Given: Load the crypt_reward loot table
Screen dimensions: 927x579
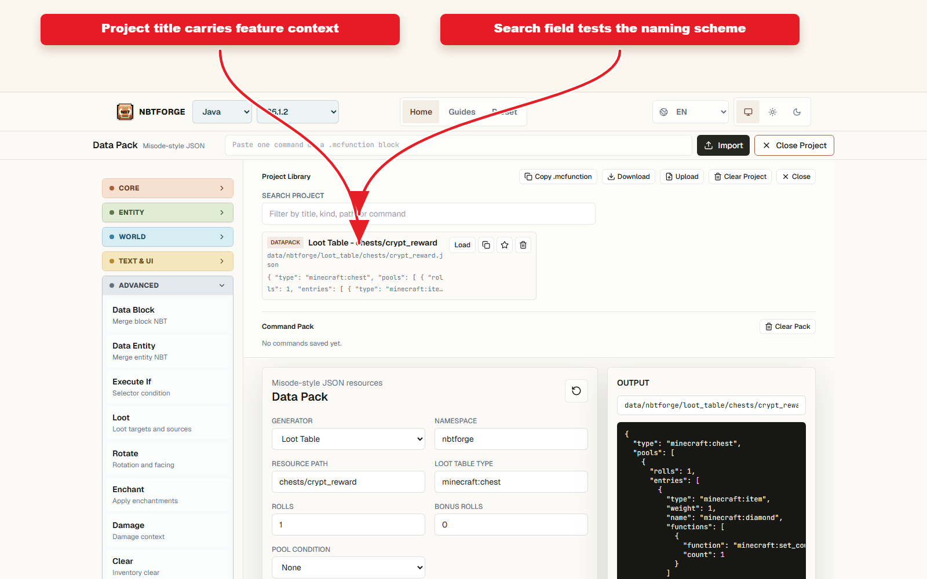Looking at the screenshot, I should (462, 245).
